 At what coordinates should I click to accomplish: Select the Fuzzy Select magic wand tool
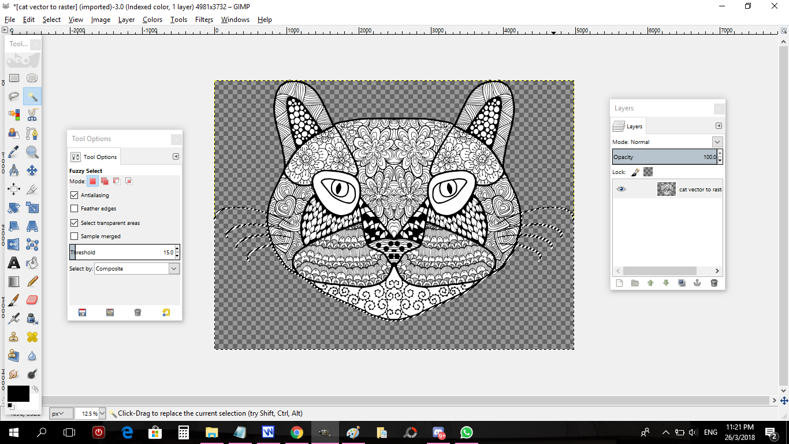pos(32,97)
